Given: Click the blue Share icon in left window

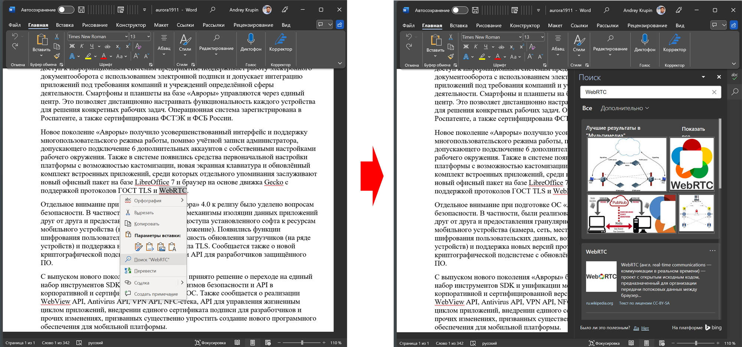Looking at the screenshot, I should [x=339, y=24].
